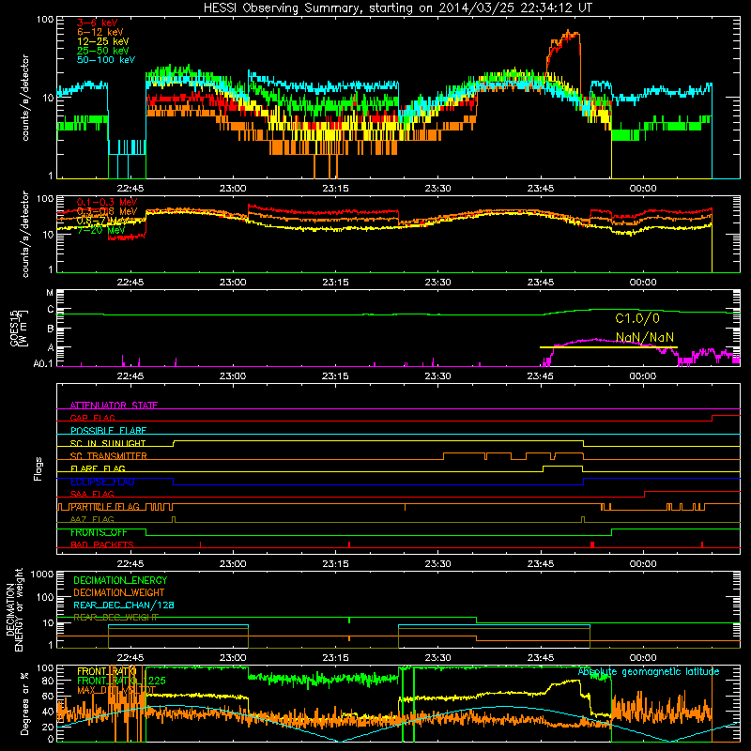
Task: Click counts/s/detector axis title of top panel
Action: pos(25,98)
